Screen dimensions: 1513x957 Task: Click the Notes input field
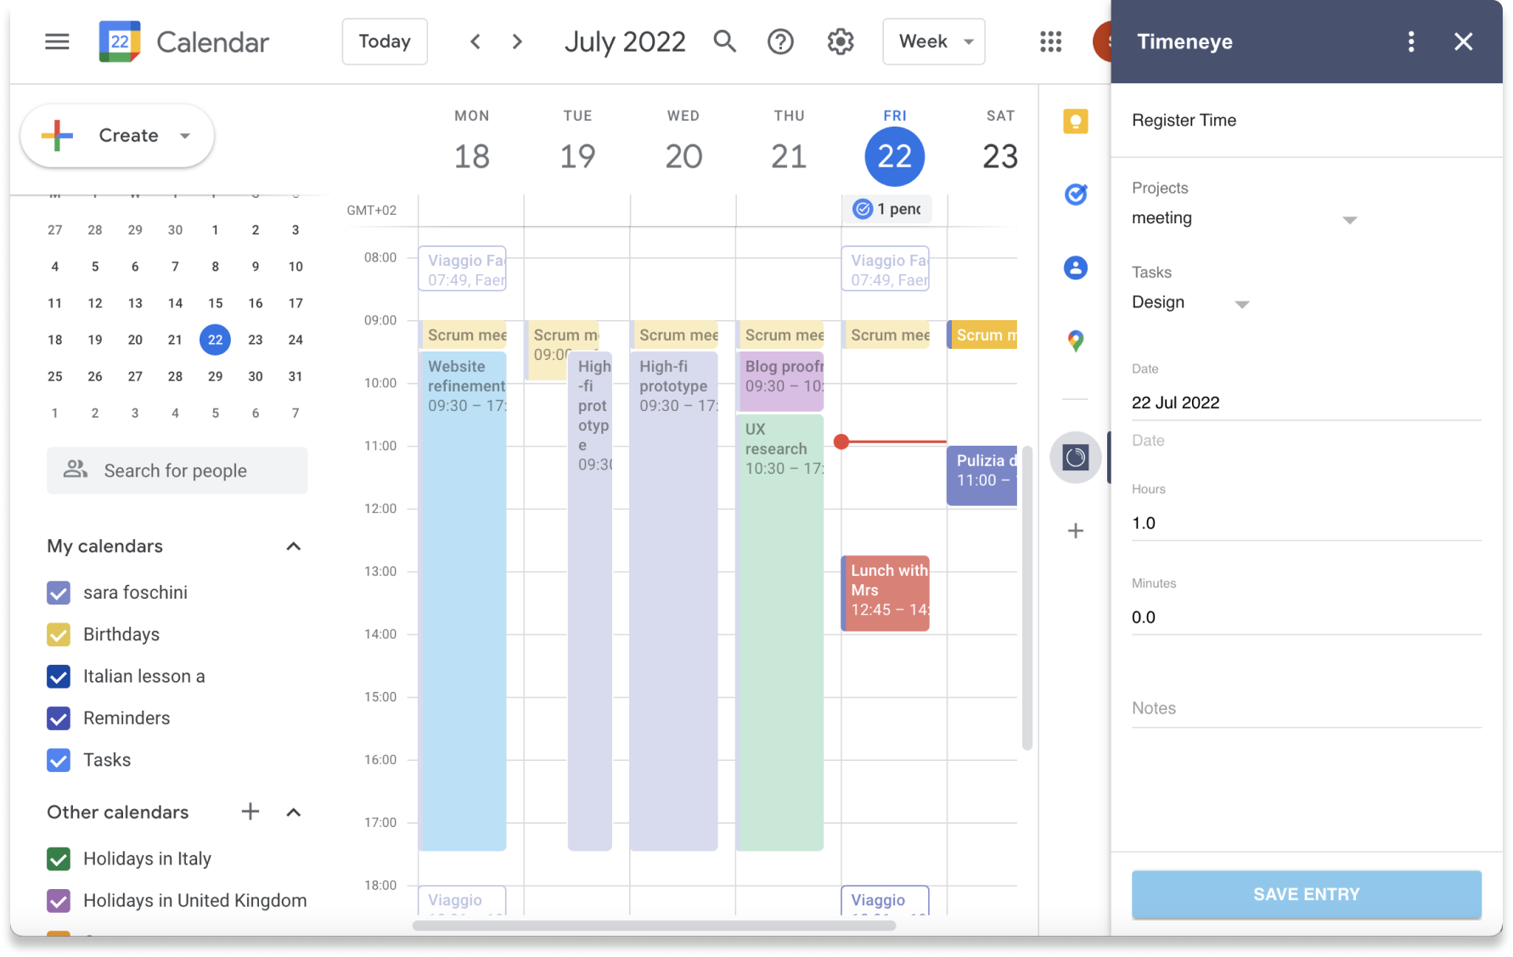pos(1307,709)
